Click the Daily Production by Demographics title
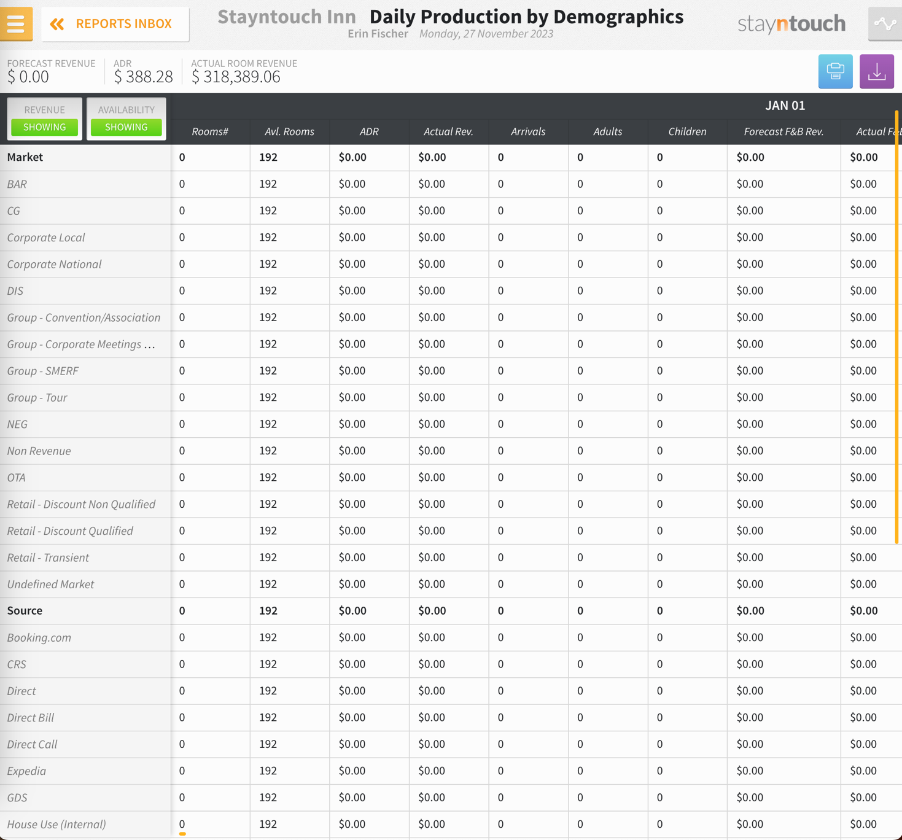Image resolution: width=902 pixels, height=840 pixels. click(527, 17)
